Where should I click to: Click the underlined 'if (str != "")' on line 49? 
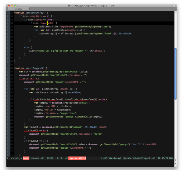(x=28, y=79)
